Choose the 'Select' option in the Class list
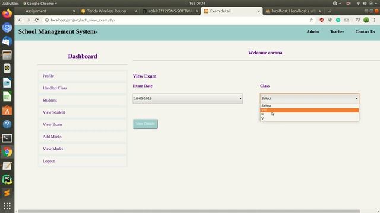The height and width of the screenshot is (213, 380). pyautogui.click(x=309, y=106)
